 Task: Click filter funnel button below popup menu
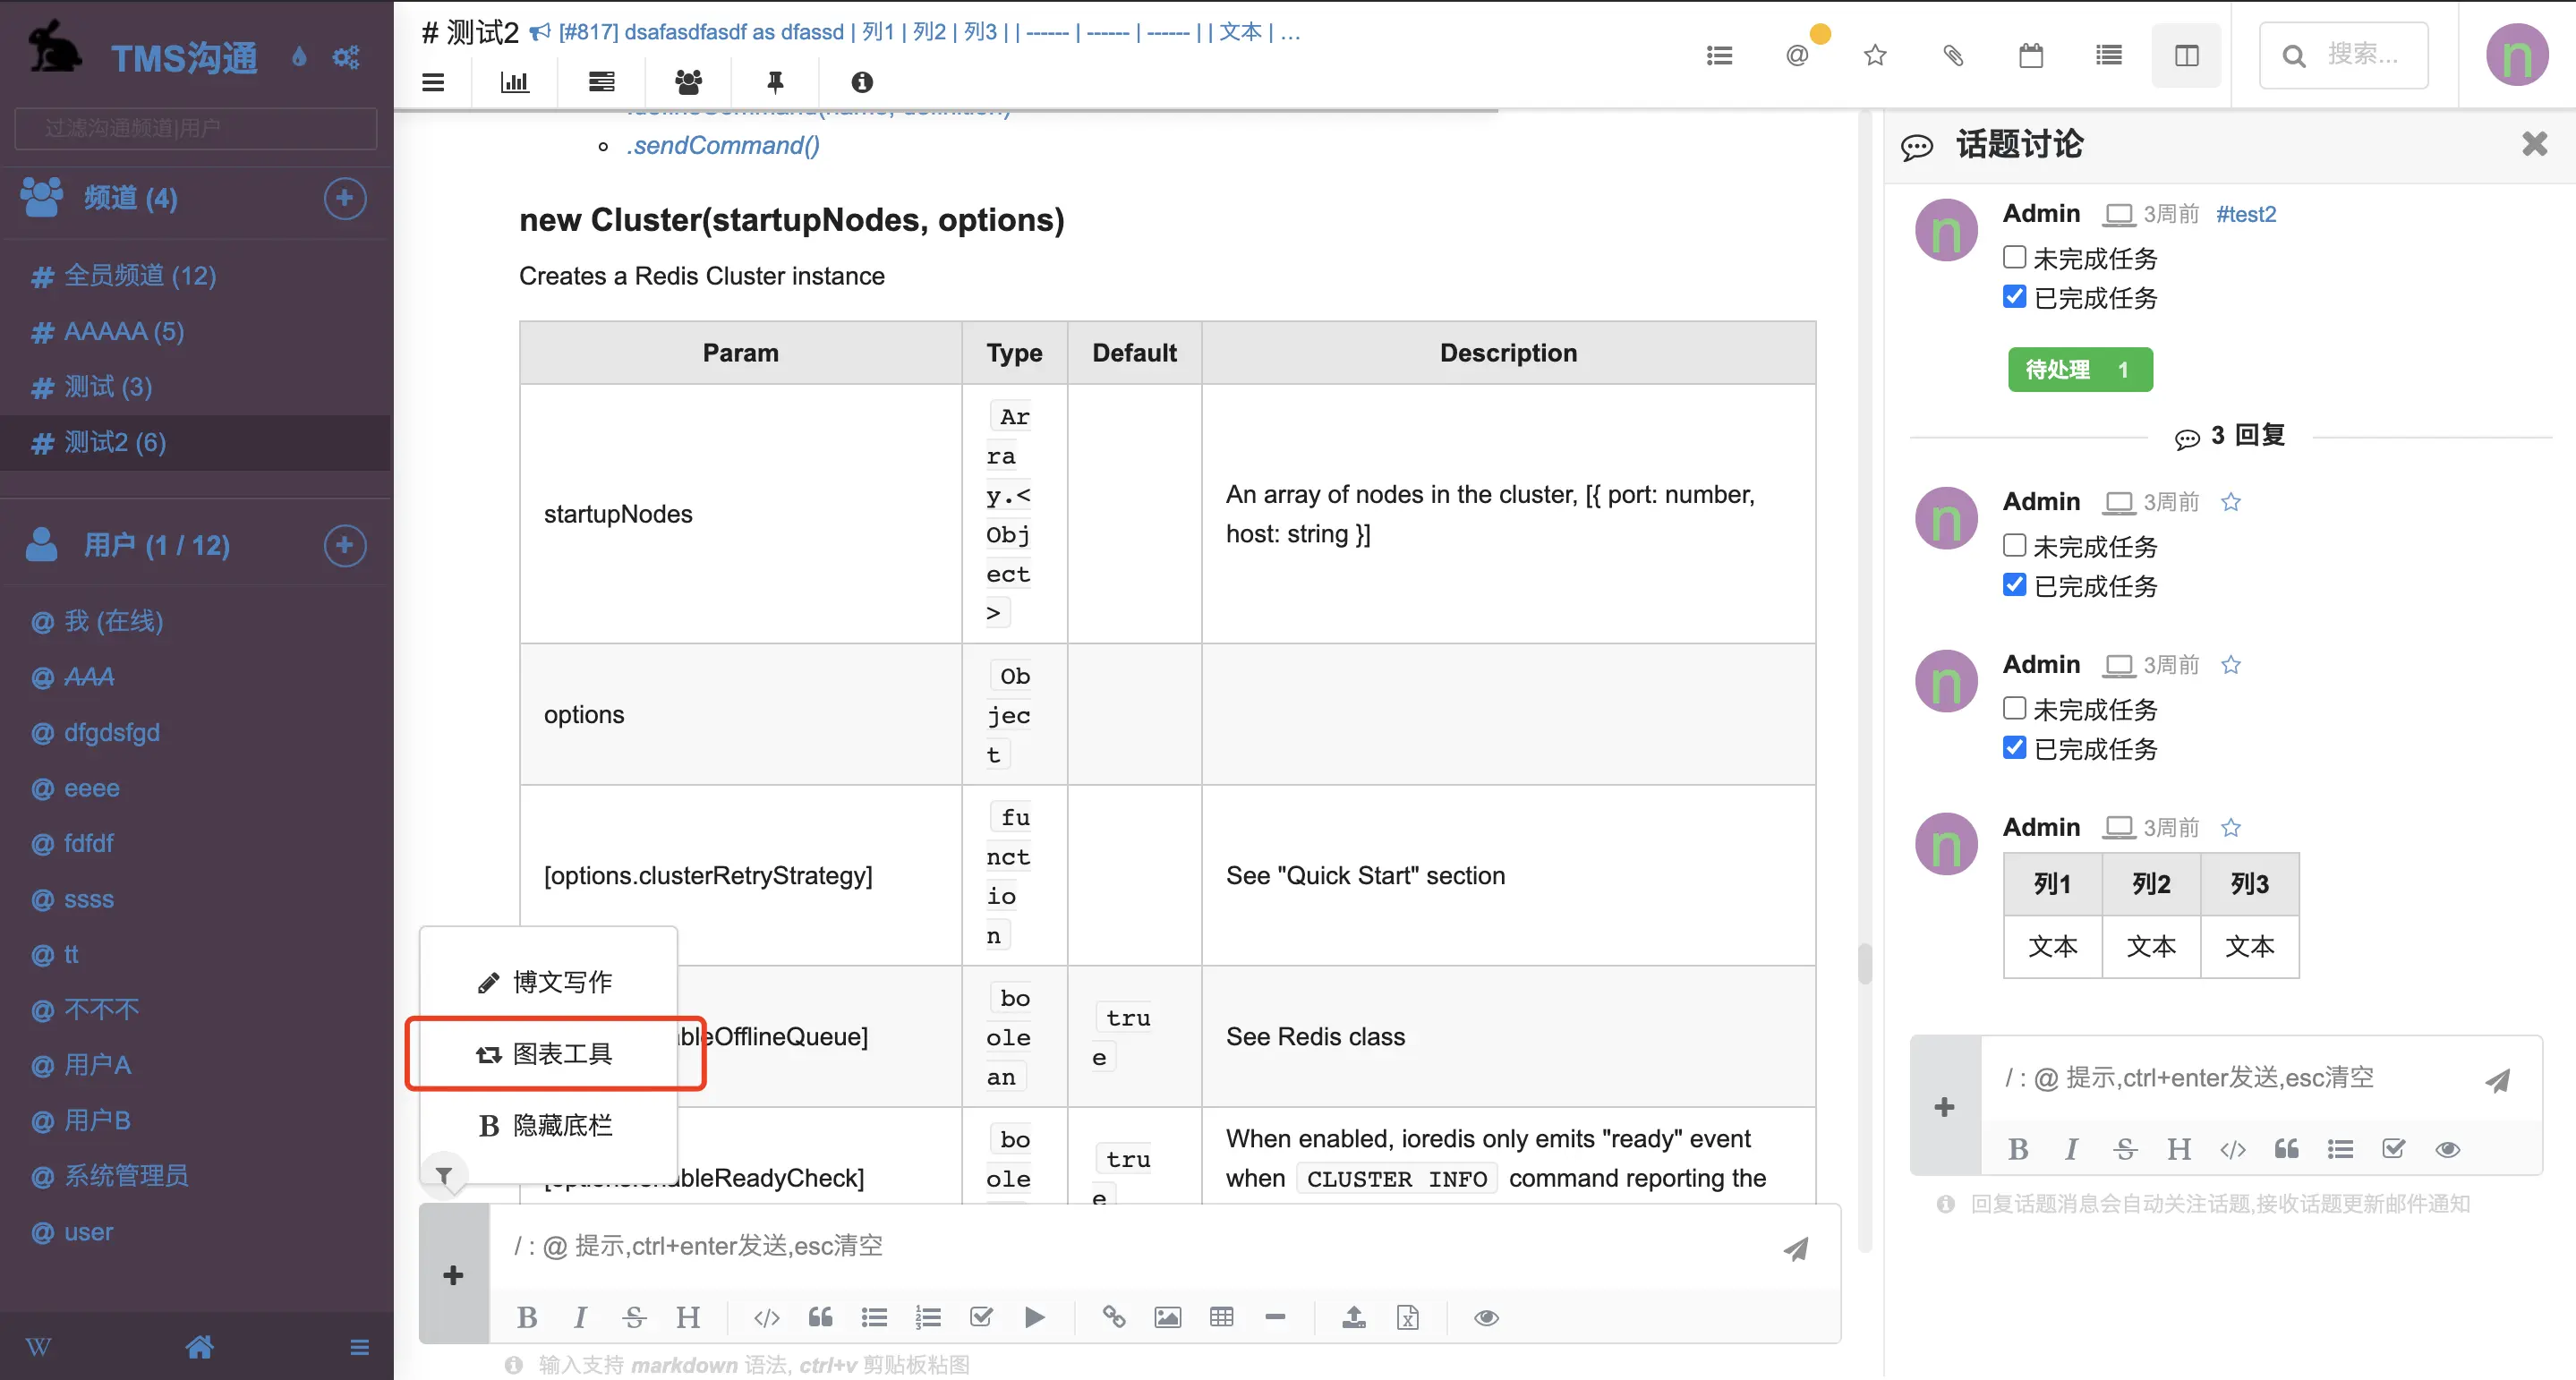point(444,1175)
